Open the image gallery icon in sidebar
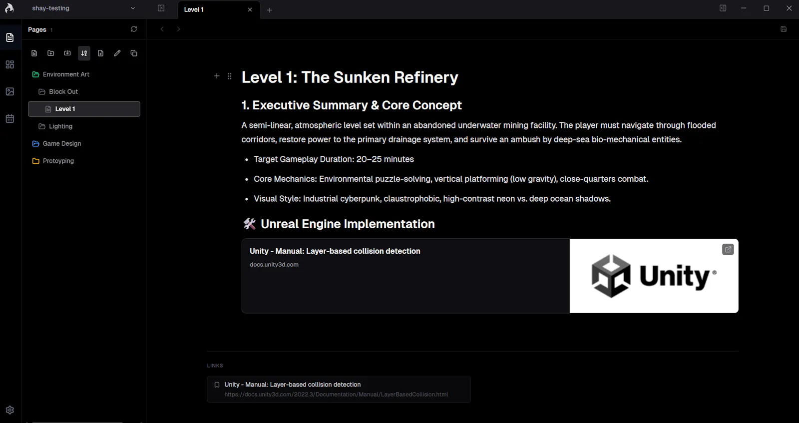 (x=10, y=91)
